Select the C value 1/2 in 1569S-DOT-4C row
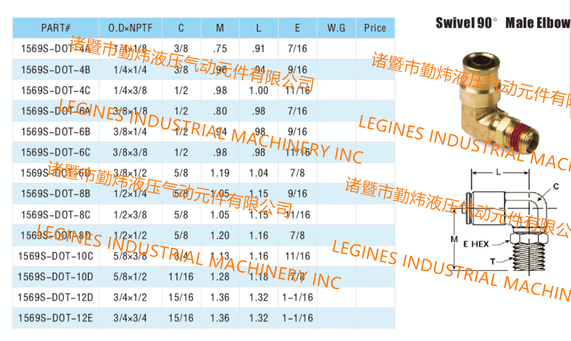The height and width of the screenshot is (341, 571). 181,90
